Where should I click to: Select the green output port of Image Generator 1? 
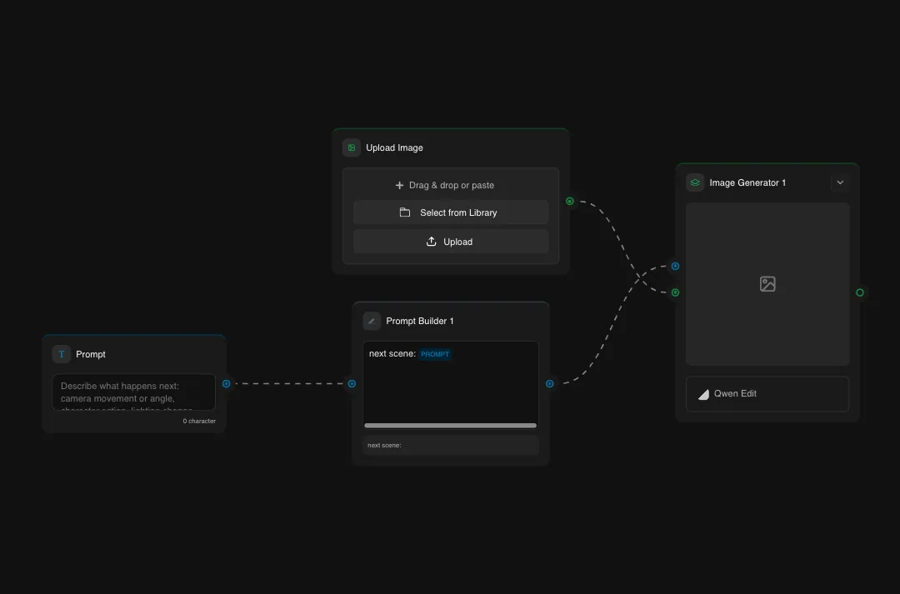(859, 292)
